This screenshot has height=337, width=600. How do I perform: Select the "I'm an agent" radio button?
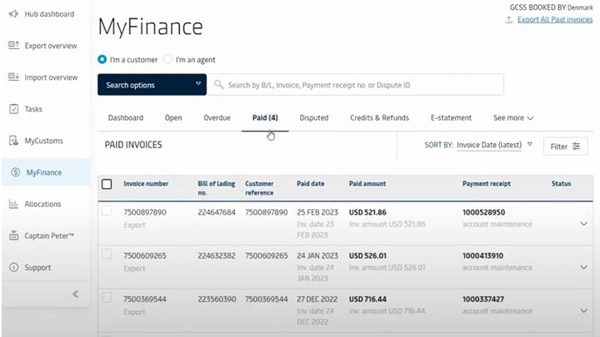click(167, 60)
